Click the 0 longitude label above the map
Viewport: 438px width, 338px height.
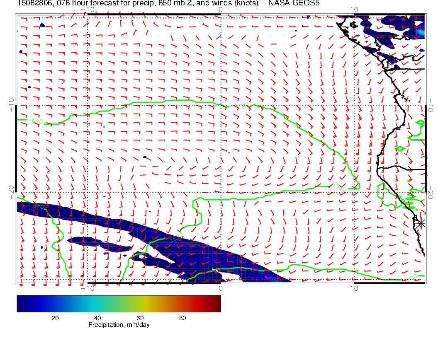coord(220,9)
